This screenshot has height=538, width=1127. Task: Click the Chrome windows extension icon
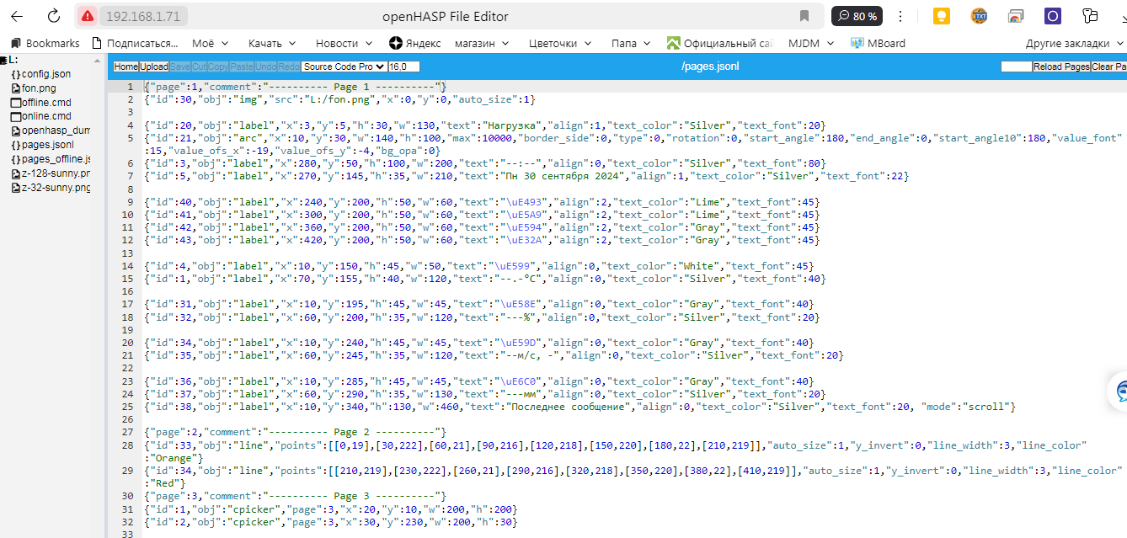click(x=1016, y=16)
